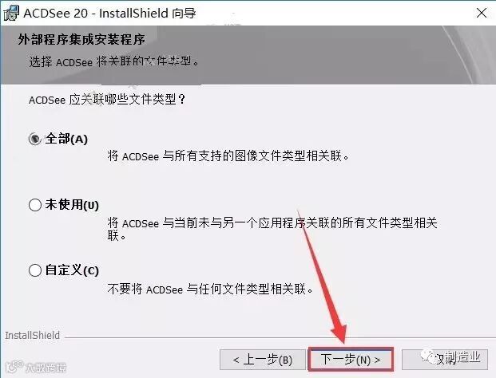
Task: Click the 外部程序集成安装程序 header title
Action: 81,39
